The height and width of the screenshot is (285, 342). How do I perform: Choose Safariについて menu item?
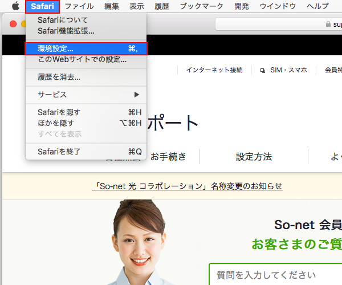[x=63, y=20]
